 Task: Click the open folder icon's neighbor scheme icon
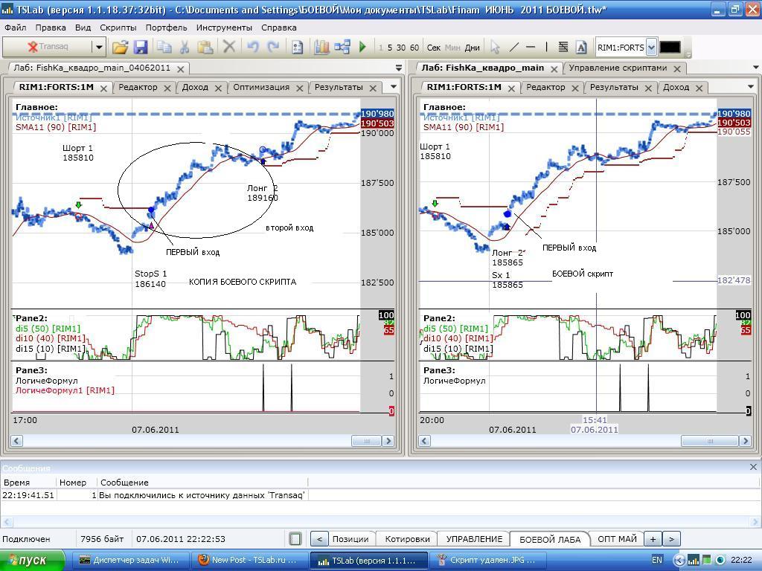[x=342, y=47]
